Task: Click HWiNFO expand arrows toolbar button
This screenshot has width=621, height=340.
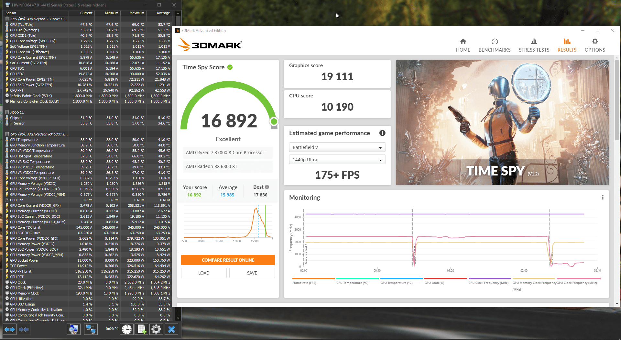Action: point(9,329)
